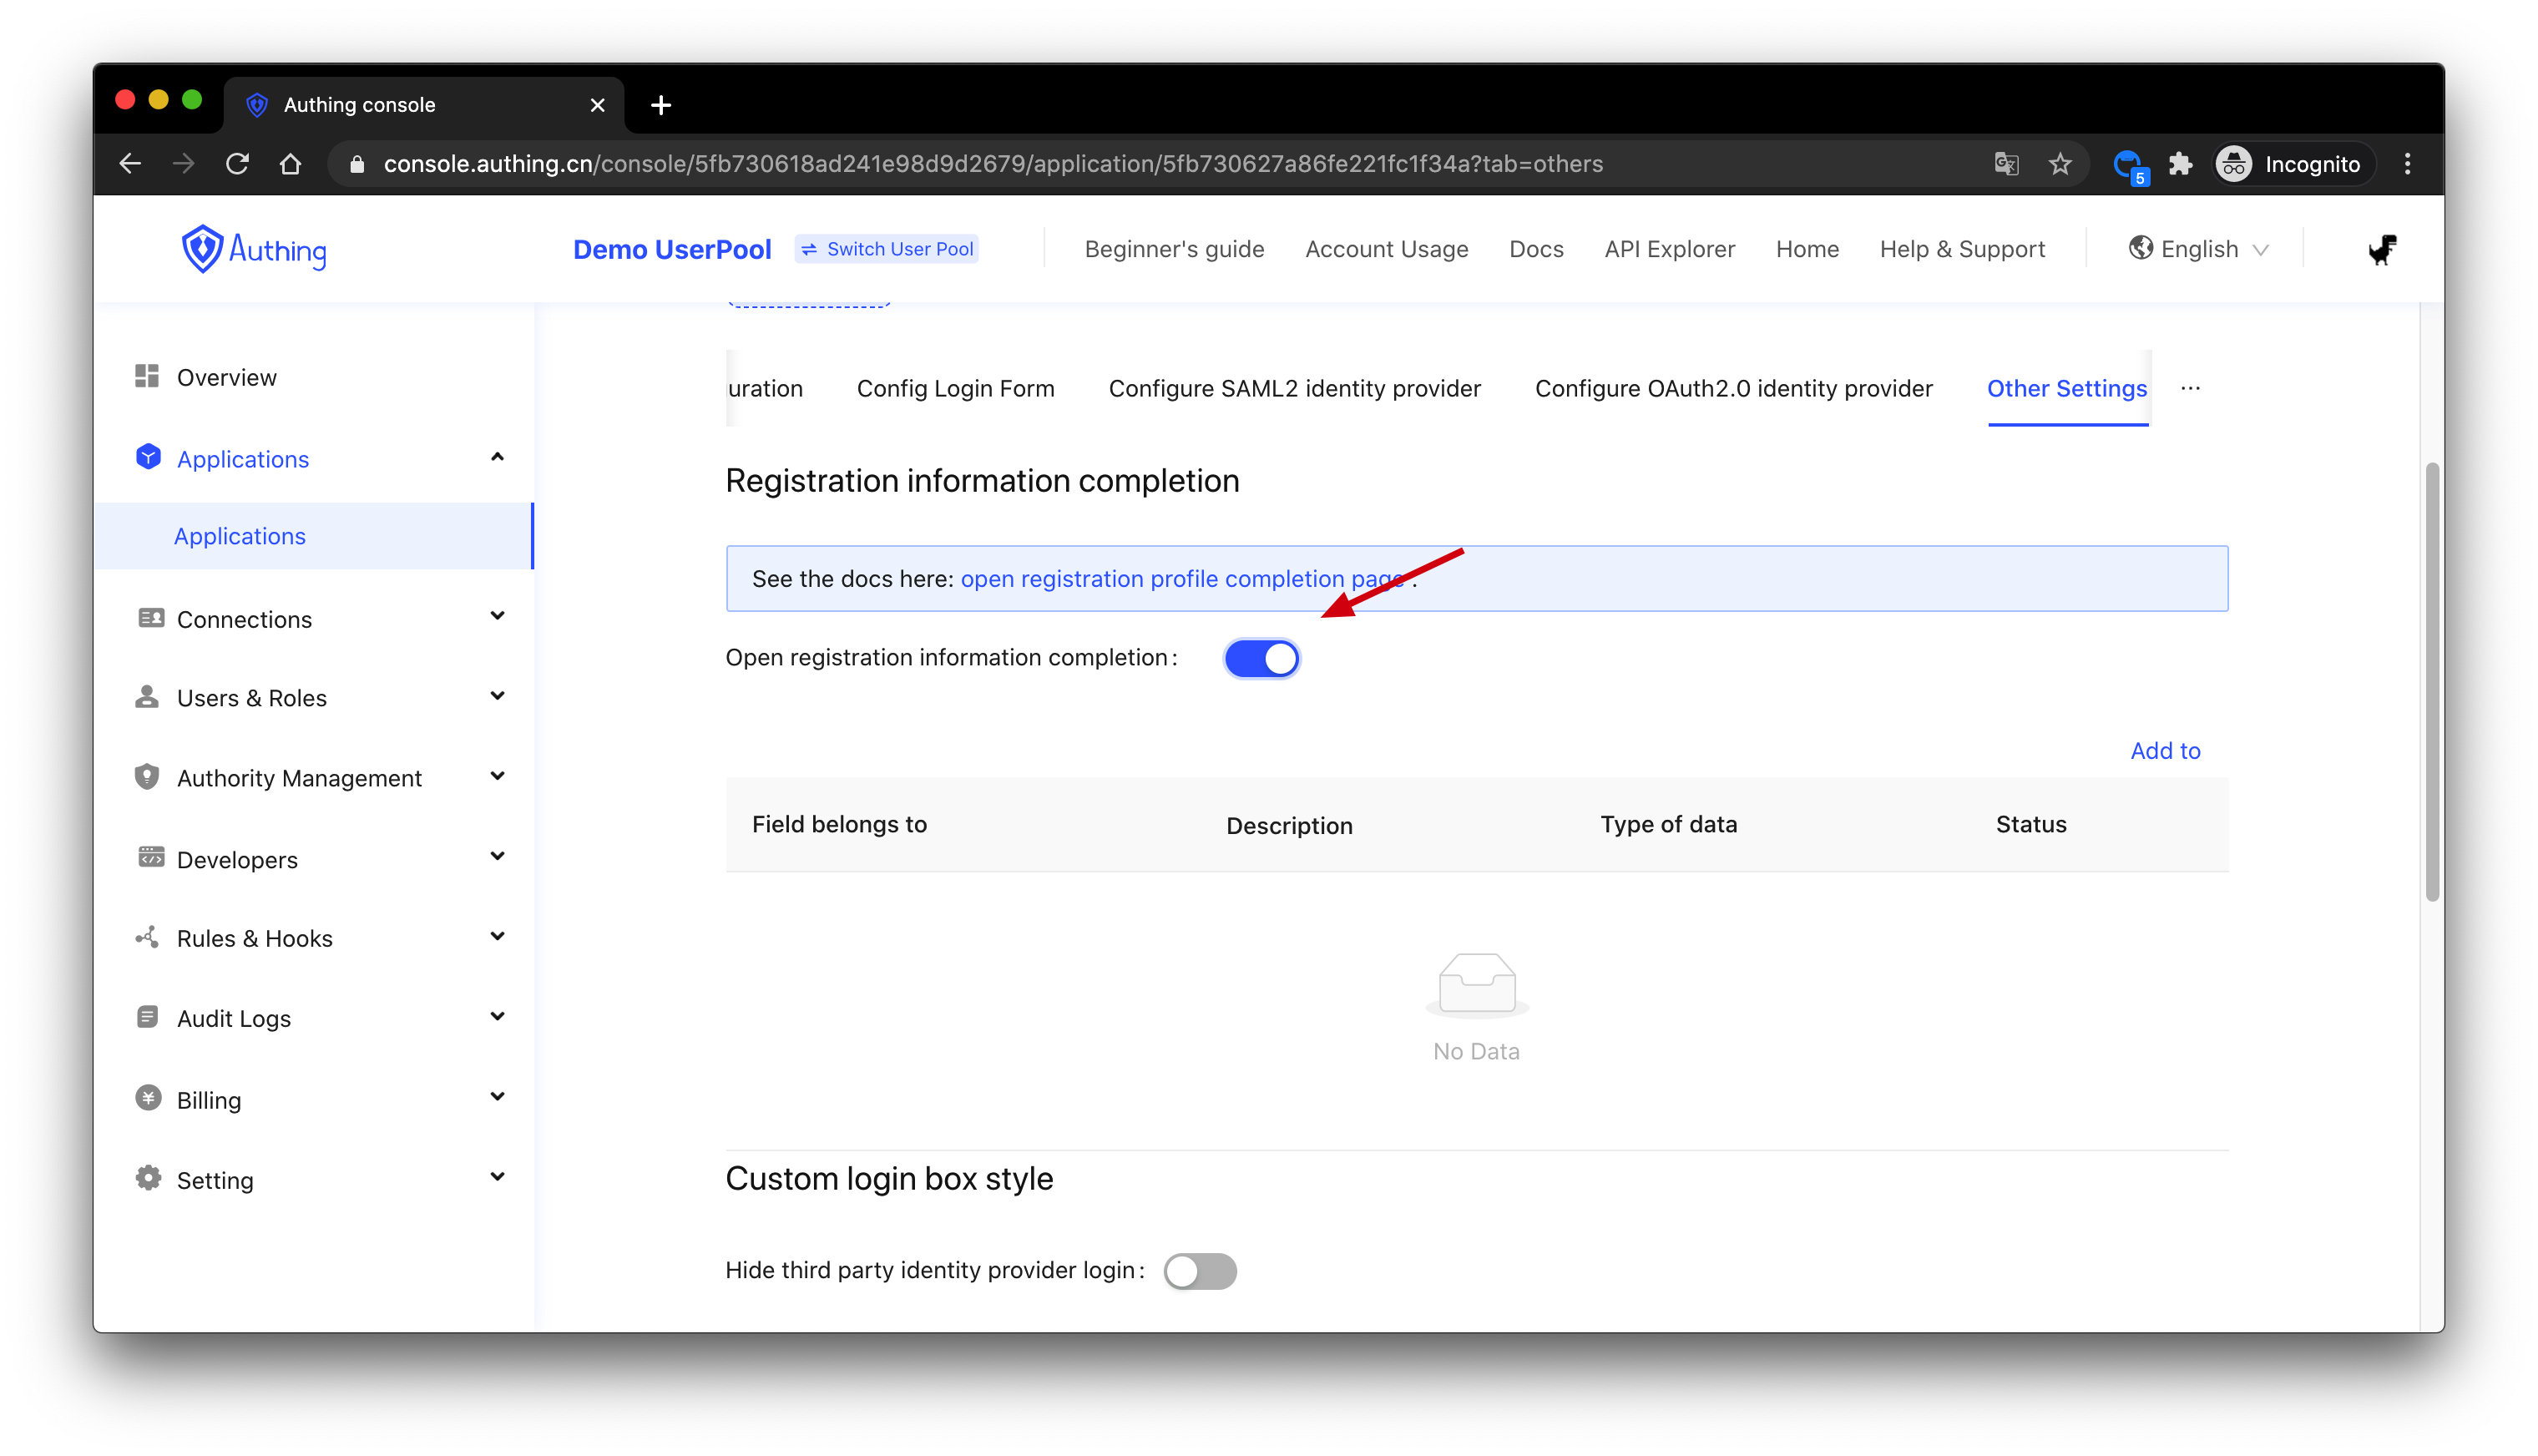The image size is (2538, 1456).
Task: Click the browser home icon
Action: coord(290,164)
